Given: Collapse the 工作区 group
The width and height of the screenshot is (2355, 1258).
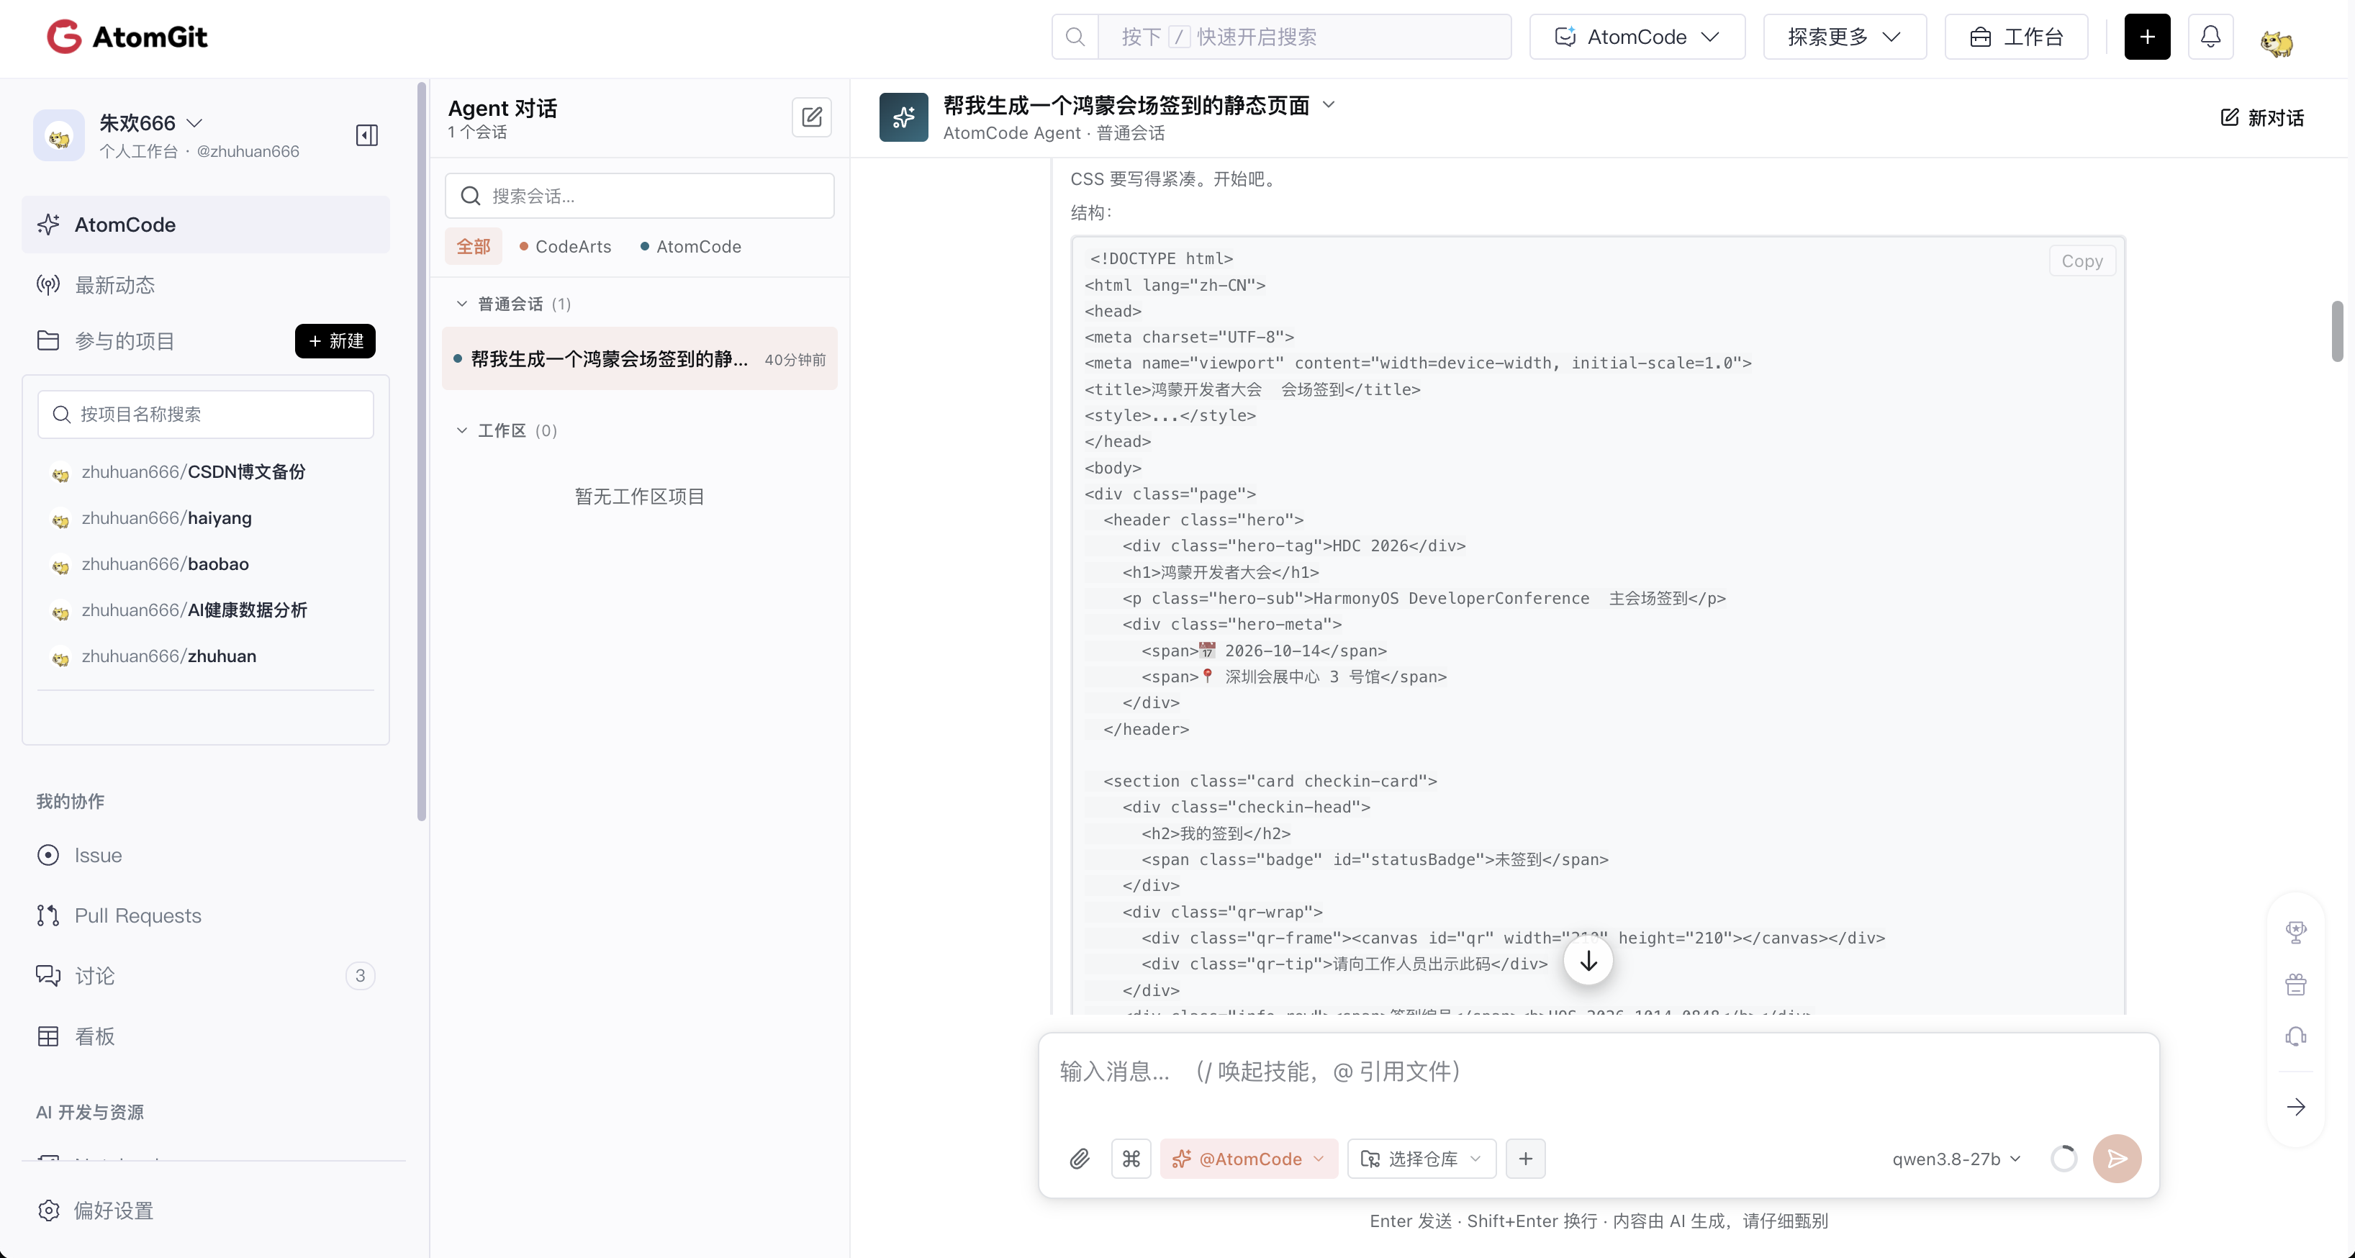Looking at the screenshot, I should 461,430.
